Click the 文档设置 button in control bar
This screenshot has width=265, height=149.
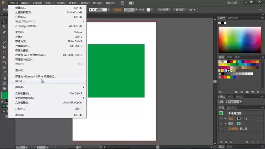coord(163,10)
